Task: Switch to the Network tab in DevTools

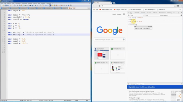Action: (x=155, y=13)
